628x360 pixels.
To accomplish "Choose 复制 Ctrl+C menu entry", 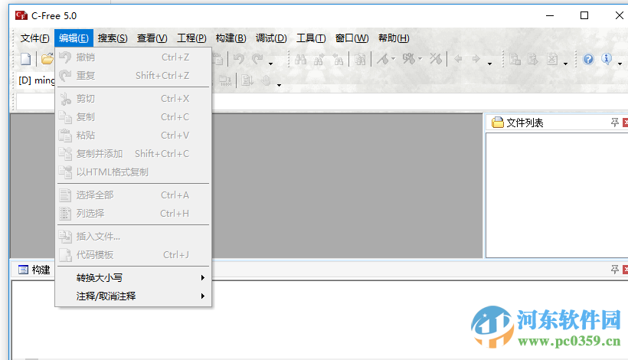I will (x=133, y=117).
